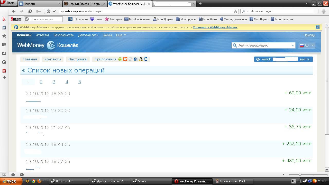Toggle the sidebar panel button in status bar
329x185 pixels.
4,174
